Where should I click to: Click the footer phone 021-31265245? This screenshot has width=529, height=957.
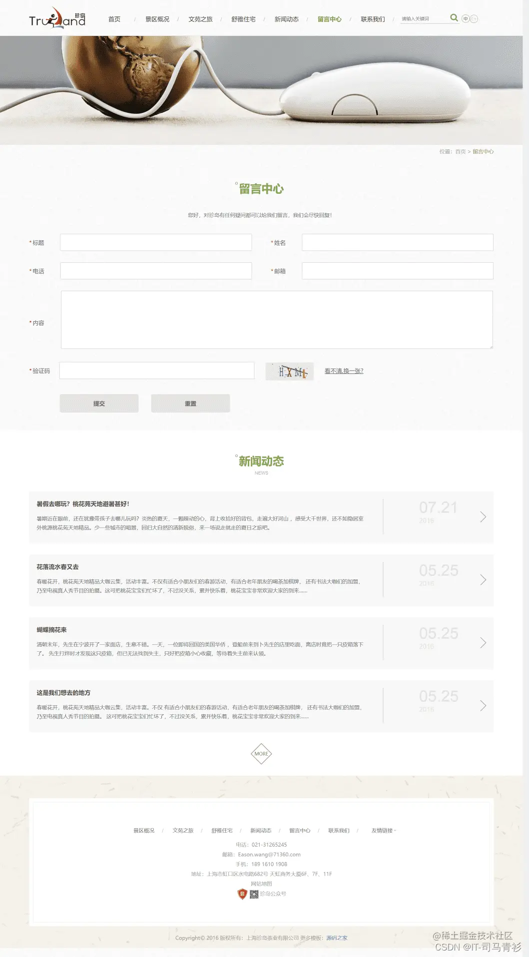coord(269,845)
